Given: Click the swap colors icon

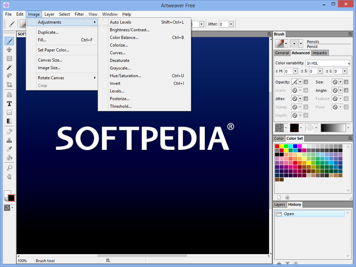Looking at the screenshot, I should click(x=6, y=200).
